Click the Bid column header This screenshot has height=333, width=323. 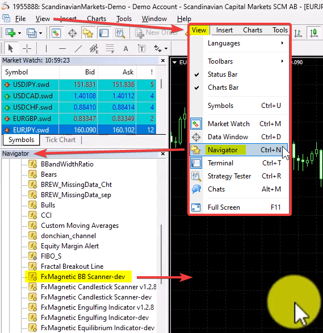[78, 72]
